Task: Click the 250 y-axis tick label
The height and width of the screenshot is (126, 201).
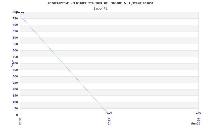Action: point(15,83)
